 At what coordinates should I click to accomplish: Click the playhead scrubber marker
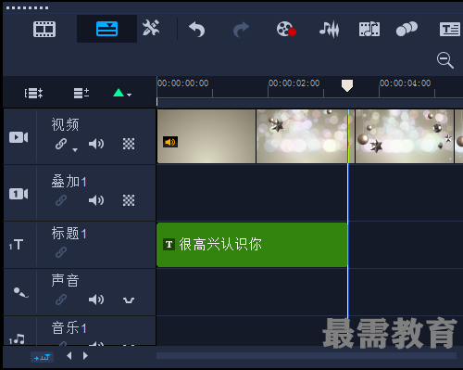click(347, 85)
